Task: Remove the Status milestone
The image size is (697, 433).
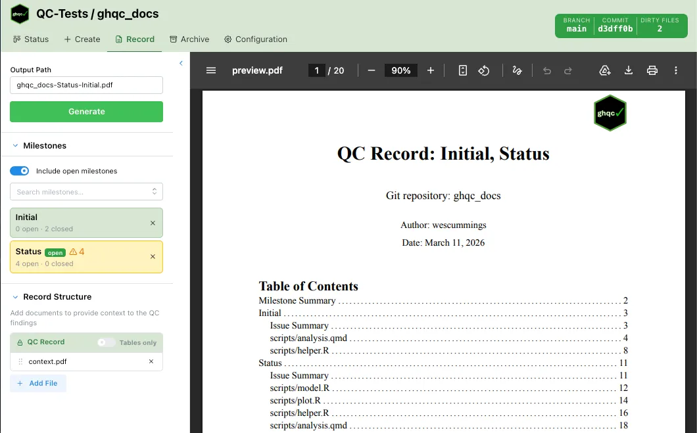Action: [x=153, y=257]
